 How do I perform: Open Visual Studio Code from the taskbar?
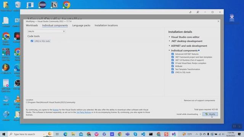point(143,134)
